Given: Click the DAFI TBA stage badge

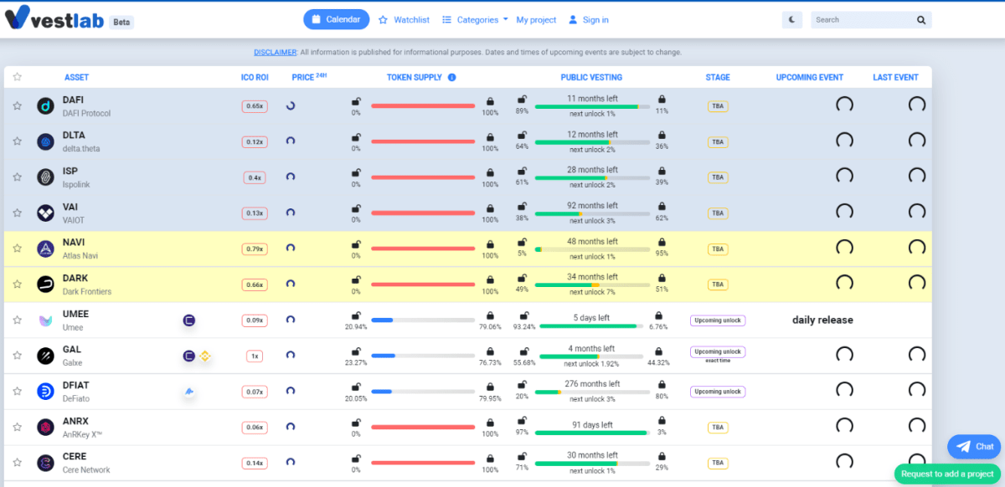Looking at the screenshot, I should coord(718,106).
